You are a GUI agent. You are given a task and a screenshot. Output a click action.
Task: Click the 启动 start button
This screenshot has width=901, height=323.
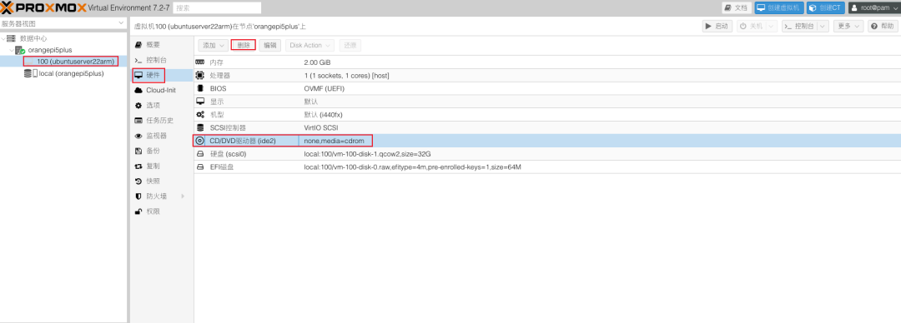[x=717, y=27]
